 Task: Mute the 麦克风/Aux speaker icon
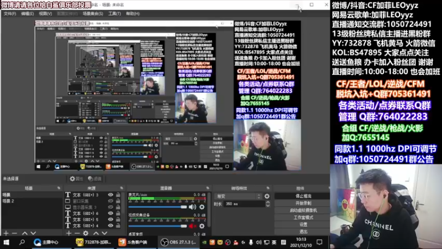pos(192,207)
